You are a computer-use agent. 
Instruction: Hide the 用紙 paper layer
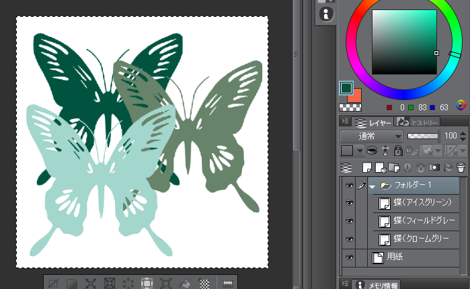pyautogui.click(x=349, y=257)
